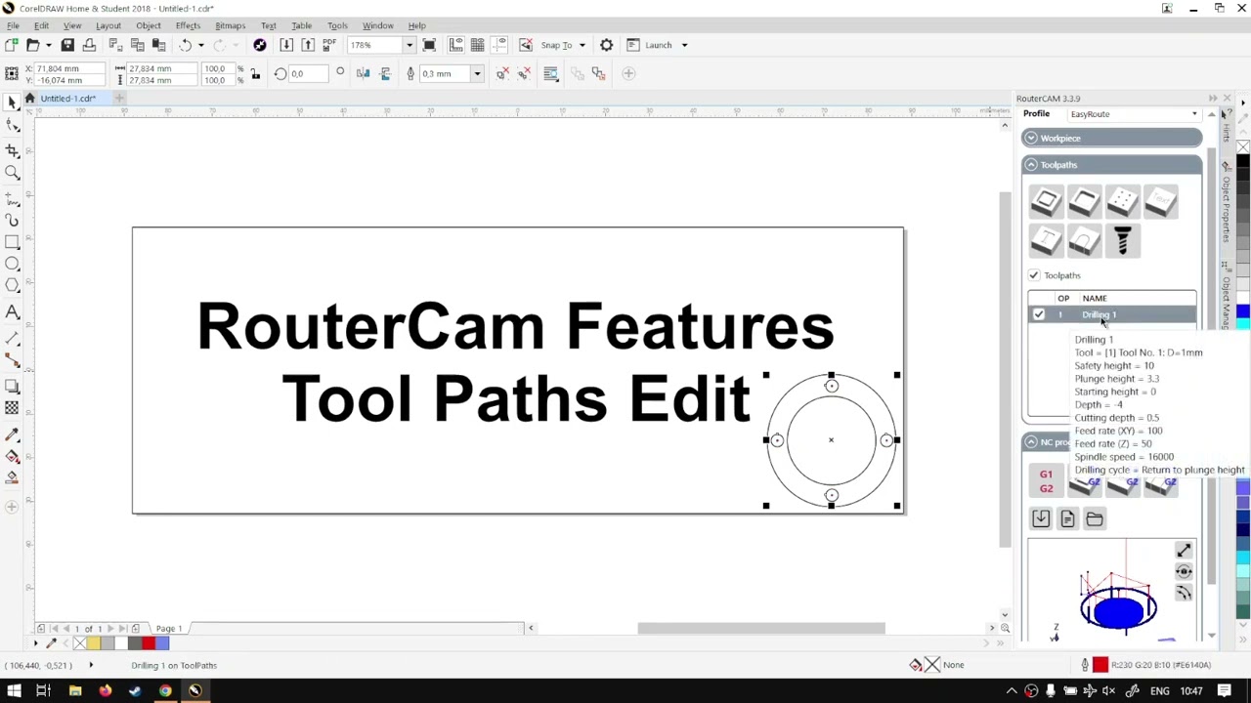Click the horizontal canvas scrollbar

pos(761,629)
